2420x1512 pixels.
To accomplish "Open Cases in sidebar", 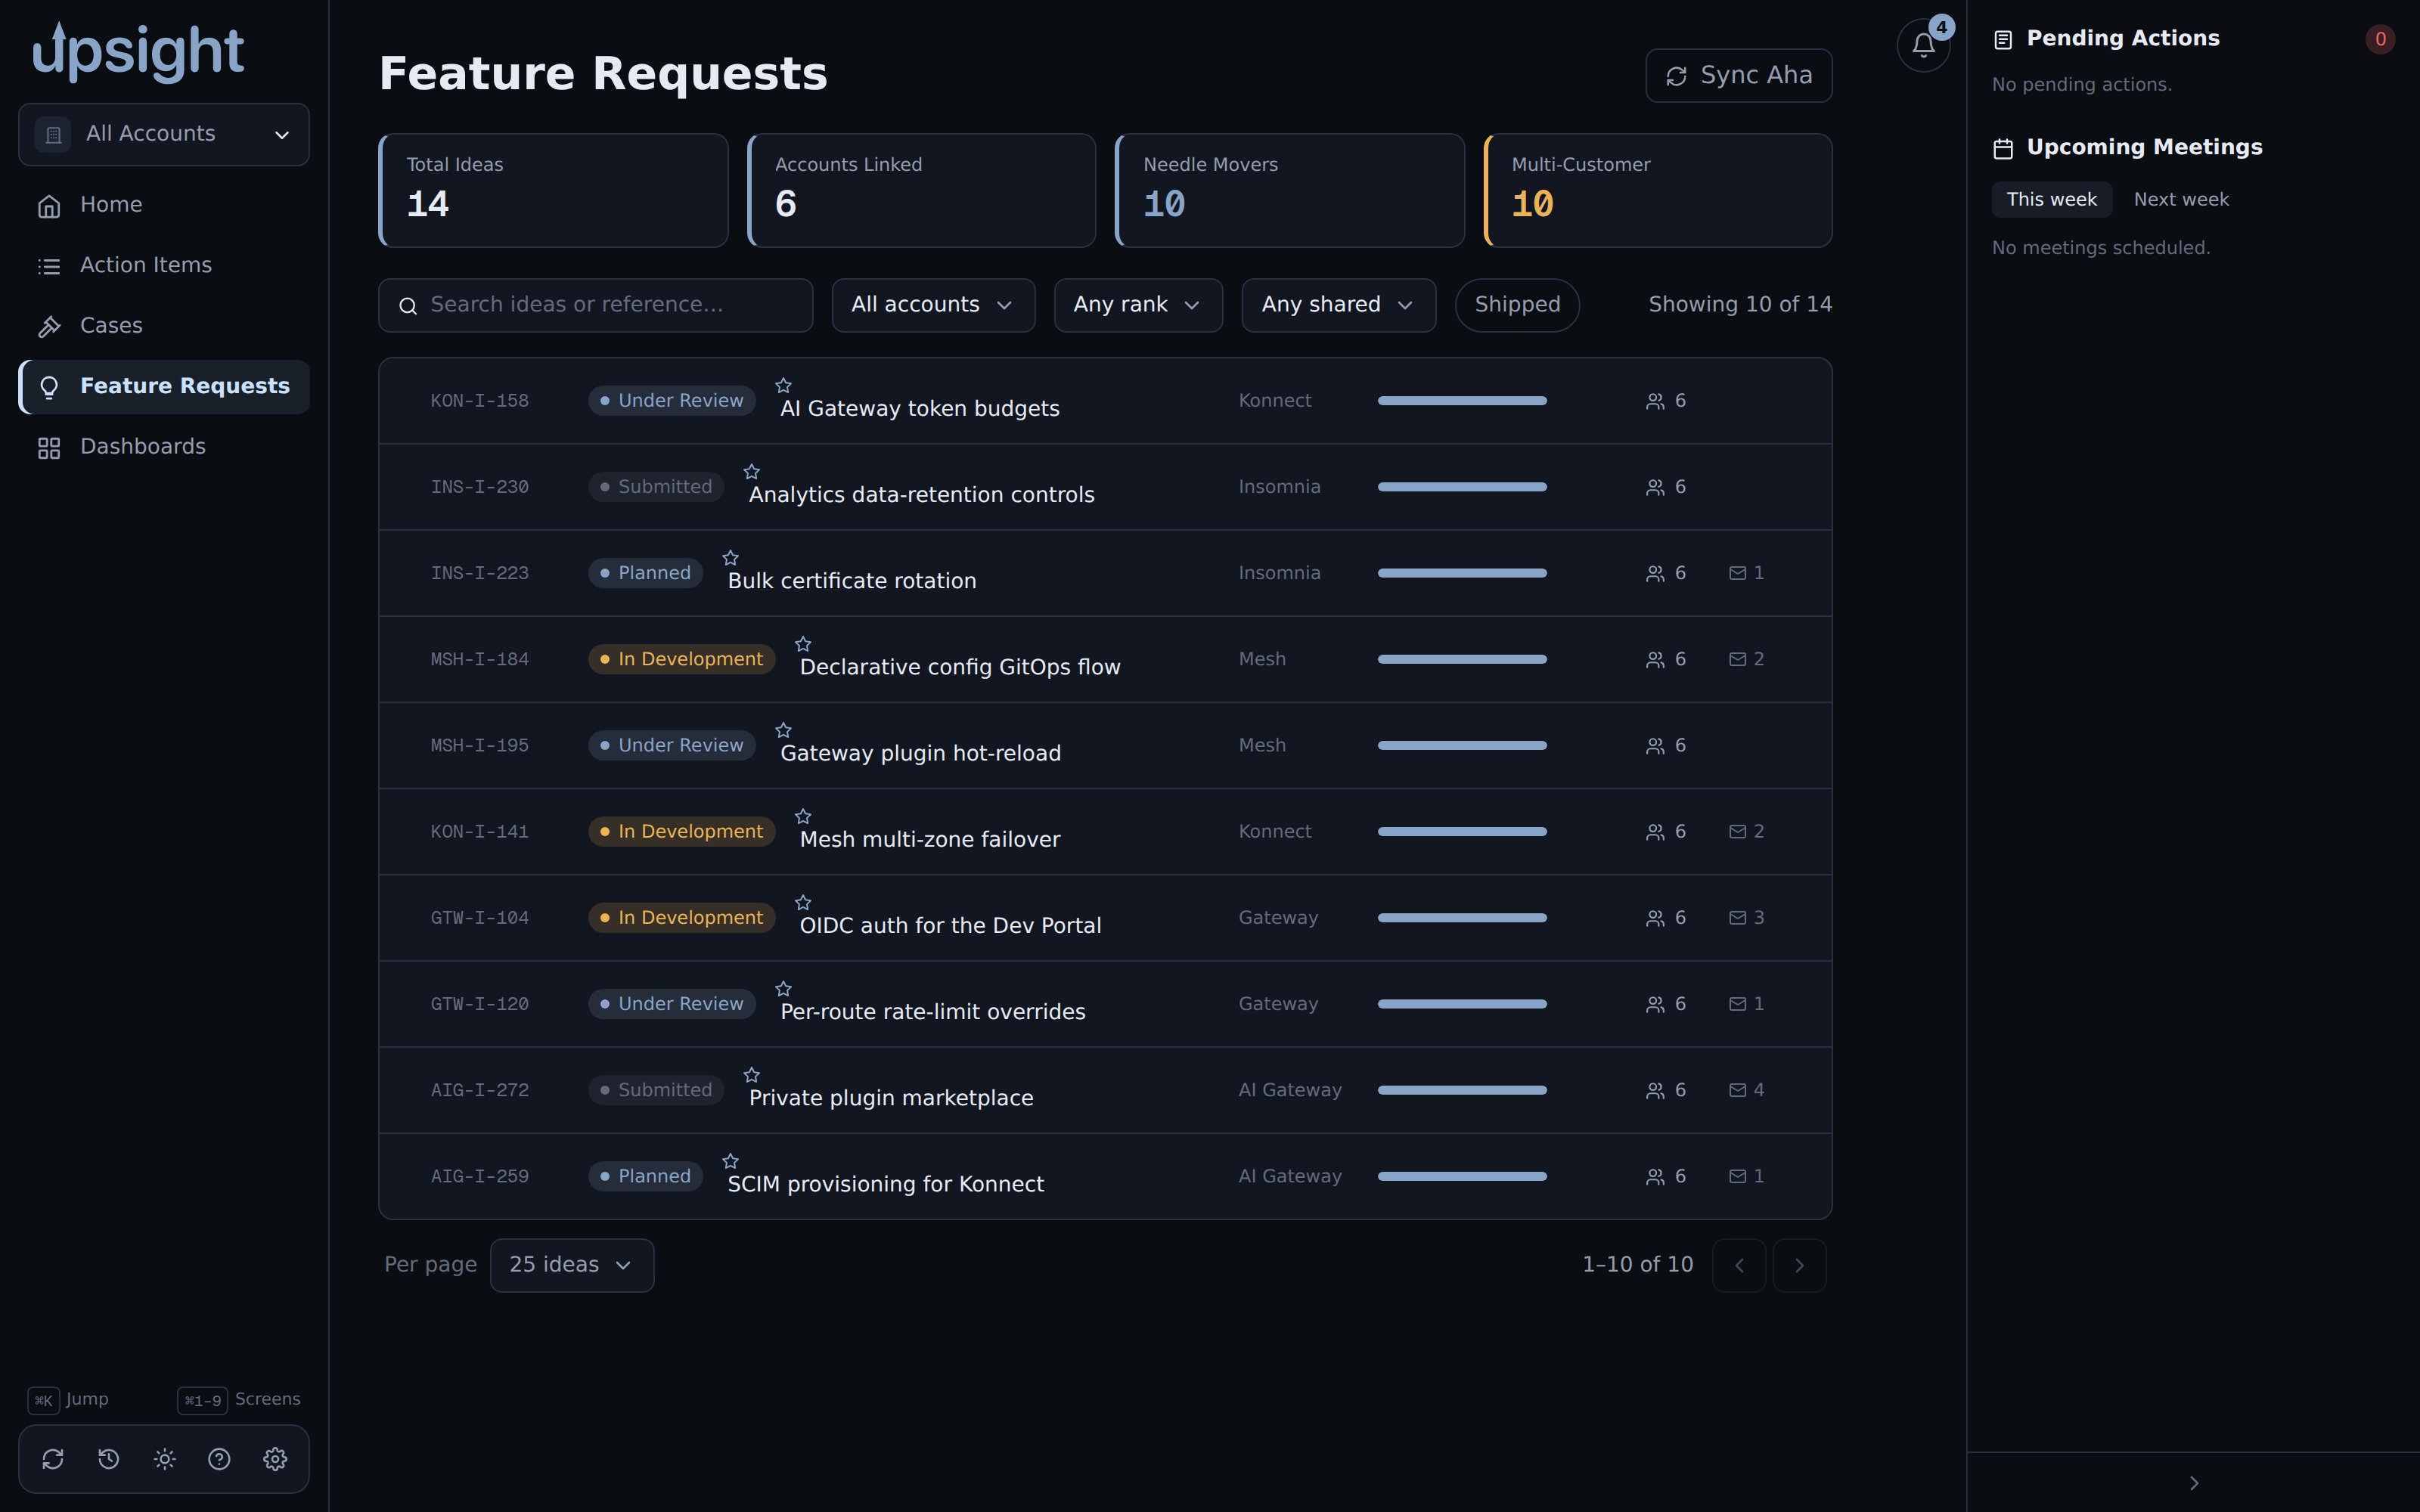I will click(x=164, y=326).
